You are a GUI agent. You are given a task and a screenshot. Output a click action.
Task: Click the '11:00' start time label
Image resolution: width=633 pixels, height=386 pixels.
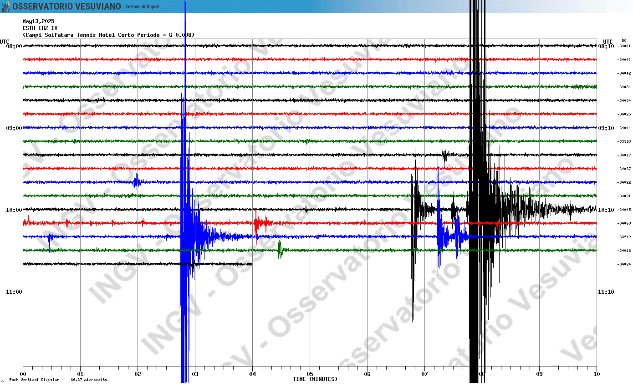(x=14, y=292)
